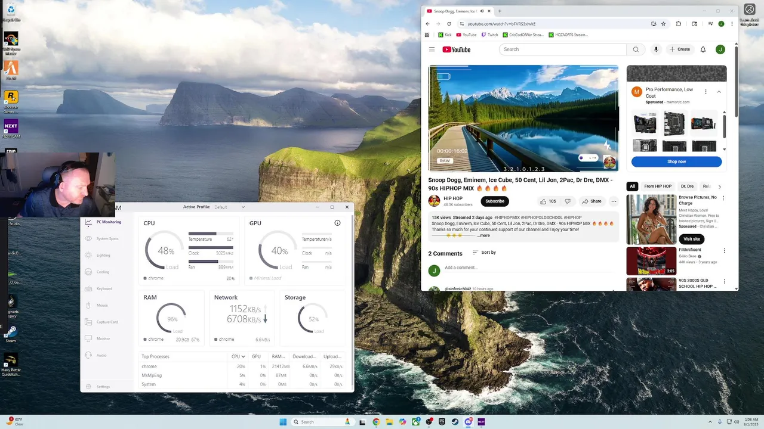764x429 pixels.
Task: Open the Capture Card section in CAM
Action: [101, 322]
